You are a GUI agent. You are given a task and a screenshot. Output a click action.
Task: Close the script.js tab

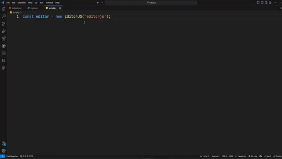point(60,8)
